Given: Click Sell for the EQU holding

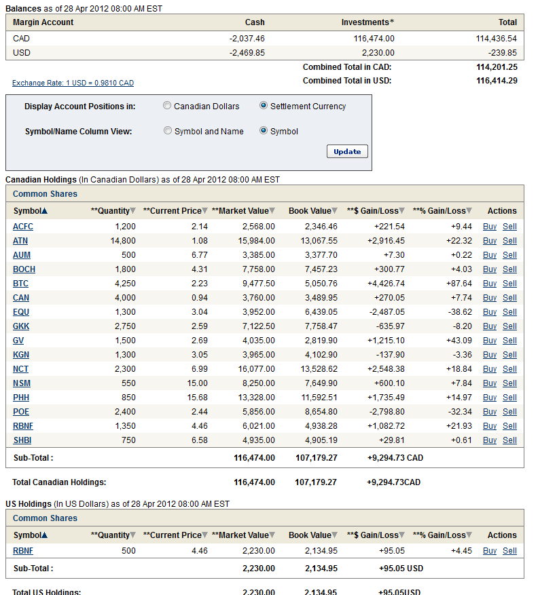Looking at the screenshot, I should pyautogui.click(x=509, y=312).
